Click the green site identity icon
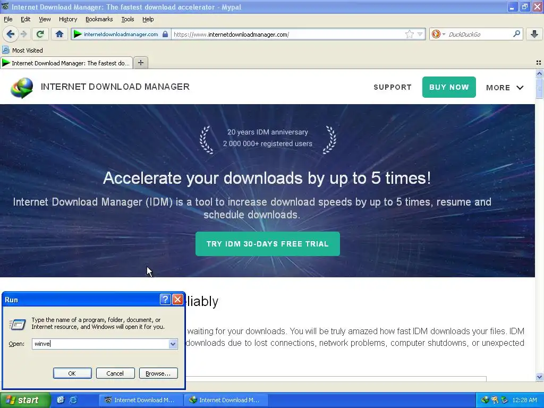This screenshot has height=408, width=544. coord(78,34)
